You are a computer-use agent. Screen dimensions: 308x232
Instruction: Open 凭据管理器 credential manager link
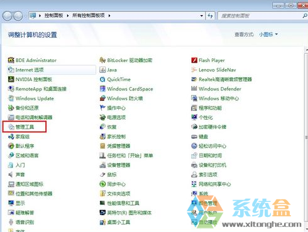pos(119,146)
